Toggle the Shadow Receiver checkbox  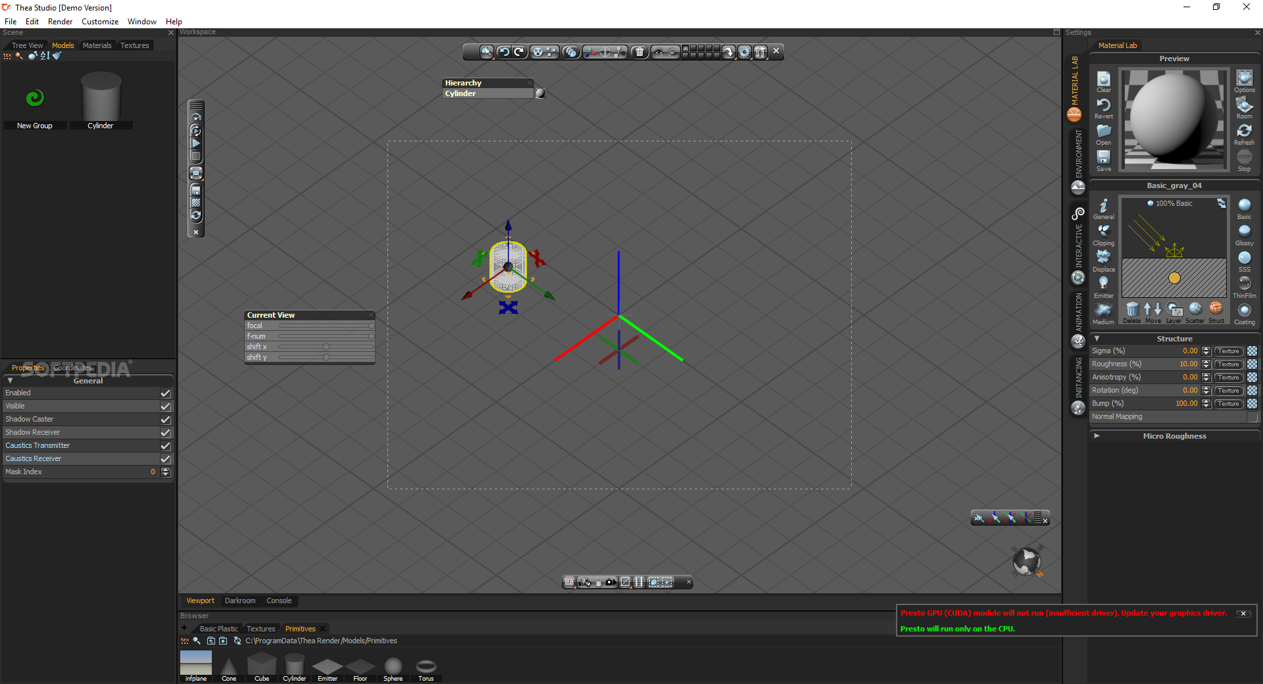click(166, 433)
